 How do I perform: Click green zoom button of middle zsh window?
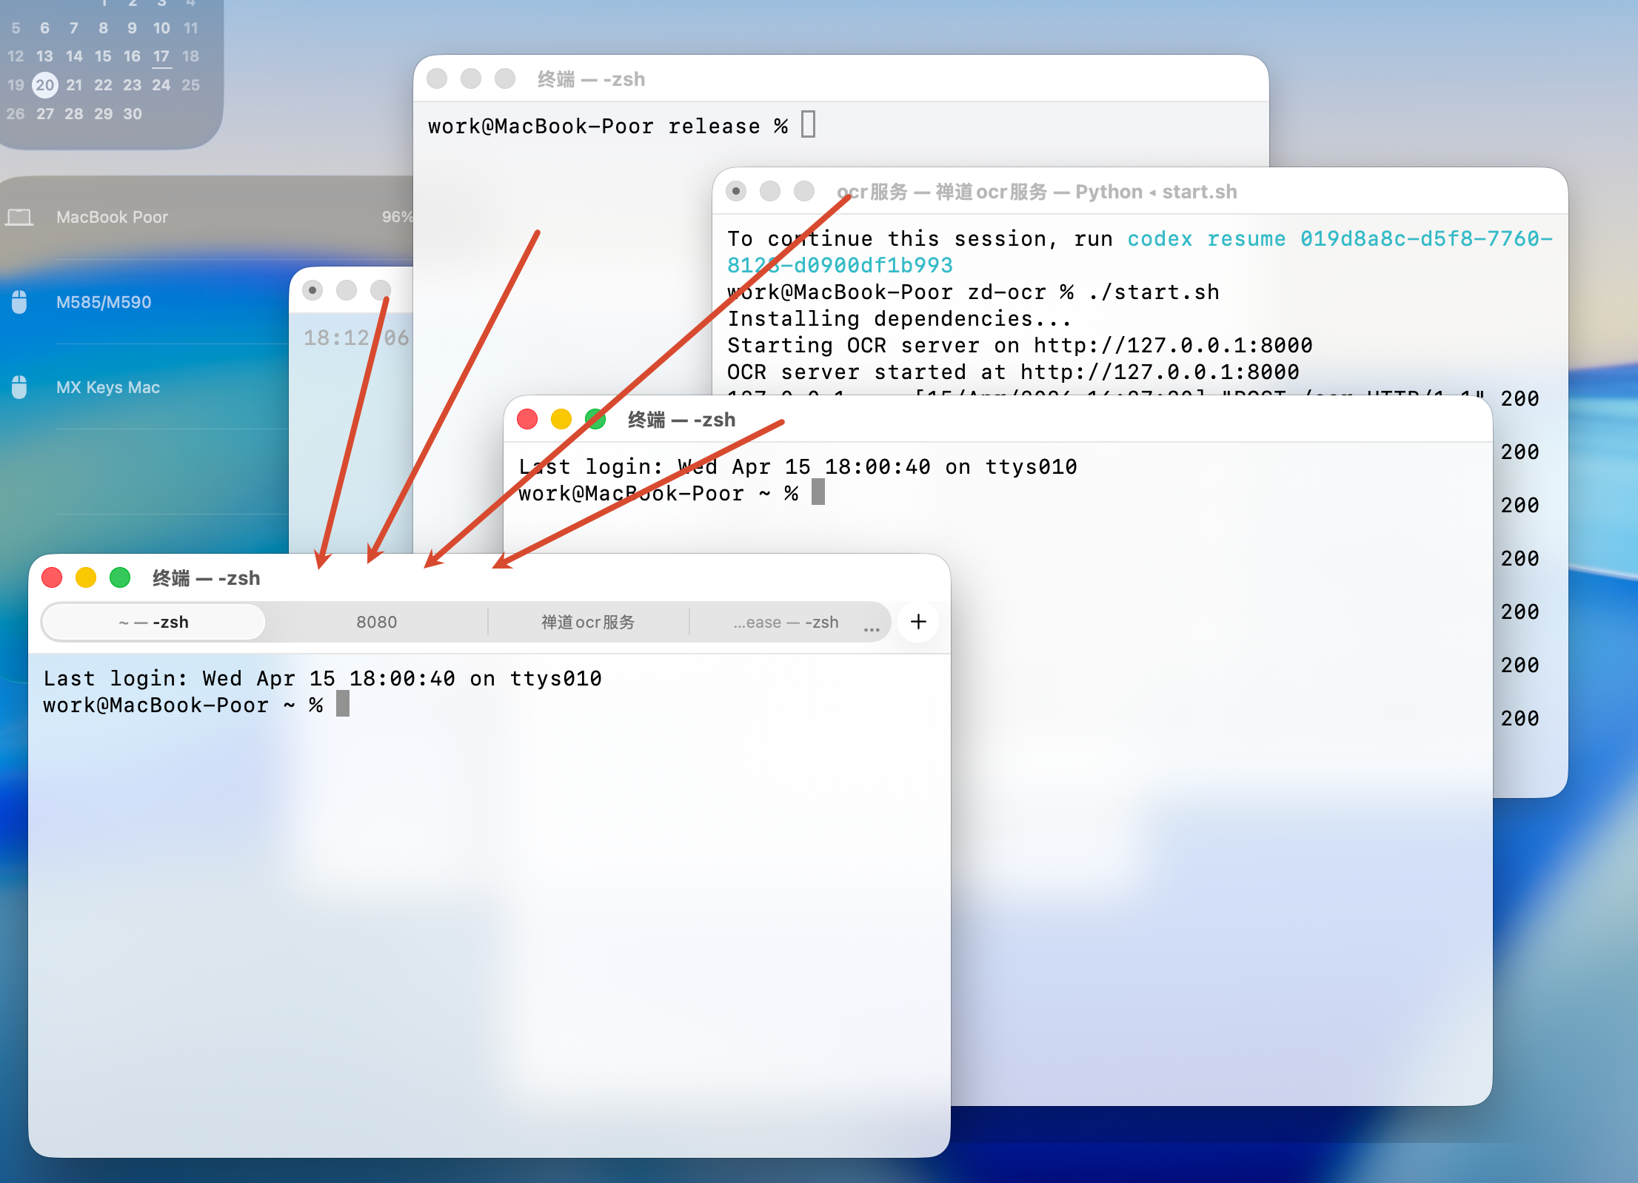595,419
